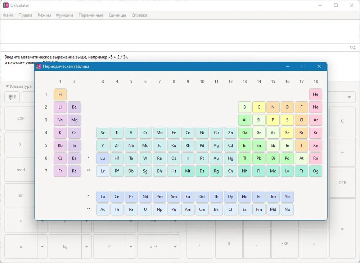Screen dimensions: 360x263
Task: Select hydrogen H element
Action: tap(60, 94)
